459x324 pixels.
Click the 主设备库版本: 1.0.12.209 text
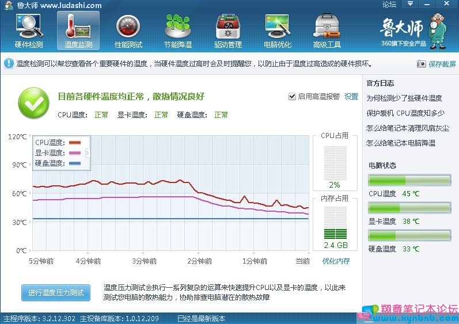[x=119, y=318]
